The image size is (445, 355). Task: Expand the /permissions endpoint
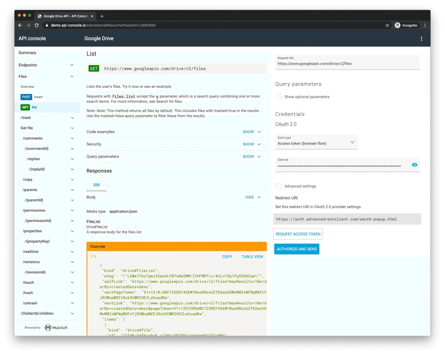[x=72, y=210]
